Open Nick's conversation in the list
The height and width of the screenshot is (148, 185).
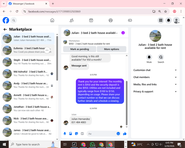coord(28,121)
